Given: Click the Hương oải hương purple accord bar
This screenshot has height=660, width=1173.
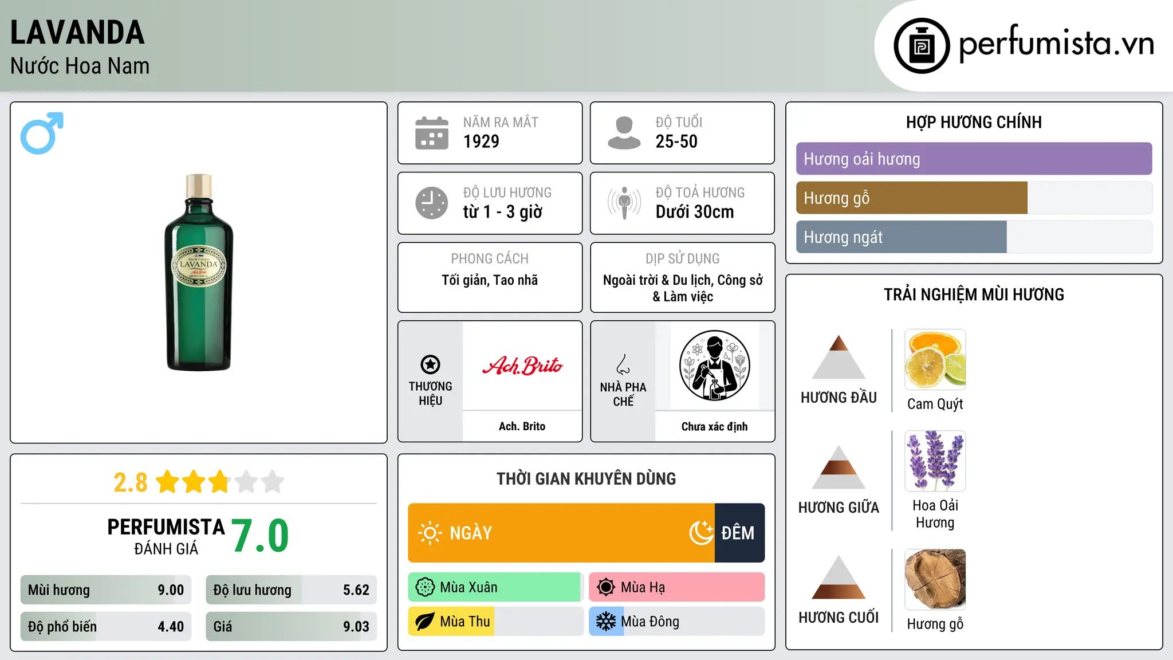Looking at the screenshot, I should [x=974, y=159].
